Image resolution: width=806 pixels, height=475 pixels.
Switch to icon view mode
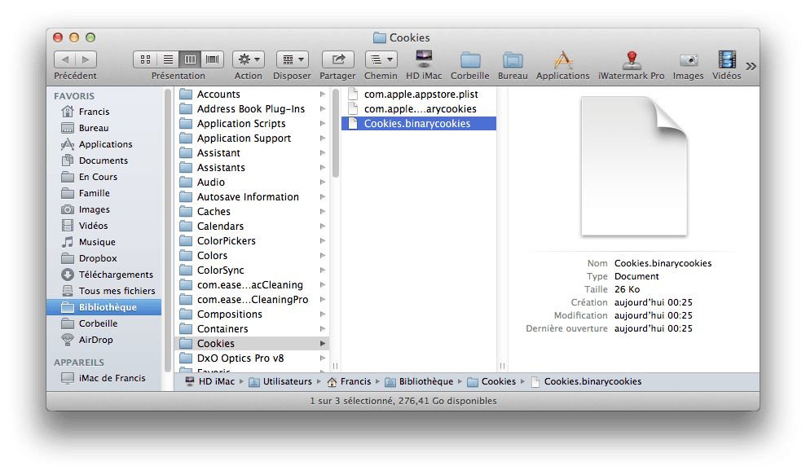(x=145, y=59)
